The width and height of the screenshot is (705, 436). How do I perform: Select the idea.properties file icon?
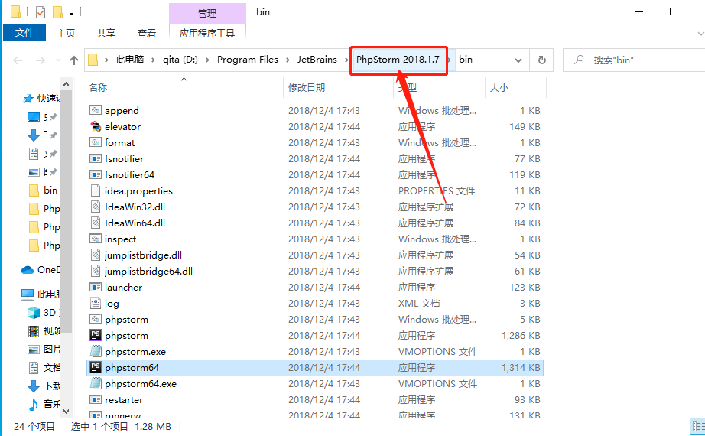(x=96, y=190)
